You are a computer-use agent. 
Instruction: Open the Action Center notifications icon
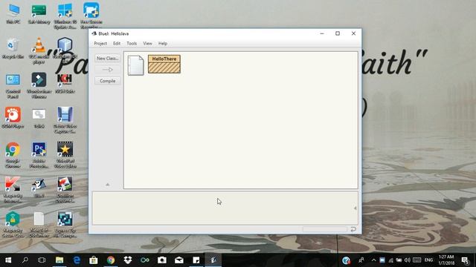click(x=465, y=260)
